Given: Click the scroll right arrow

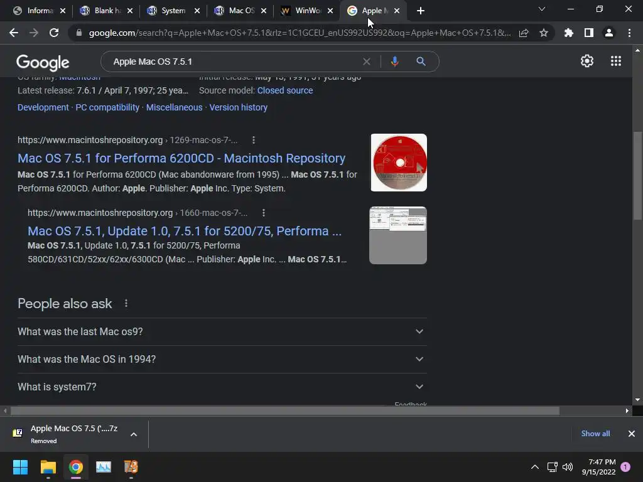Looking at the screenshot, I should (x=627, y=410).
